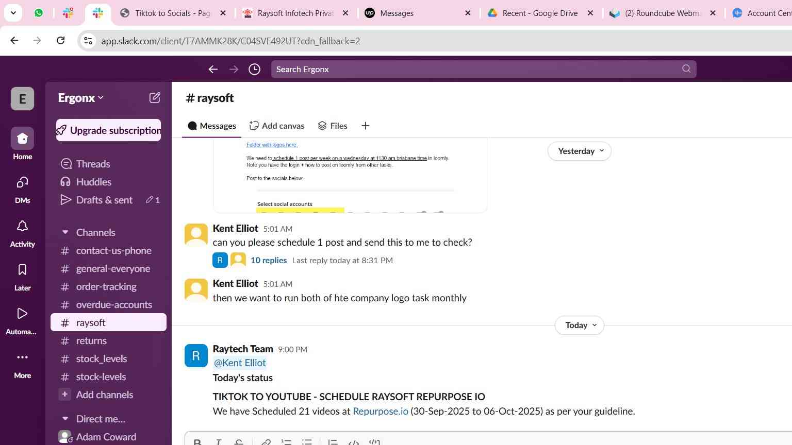Collapse the Direct messages section
The image size is (792, 445).
65,419
